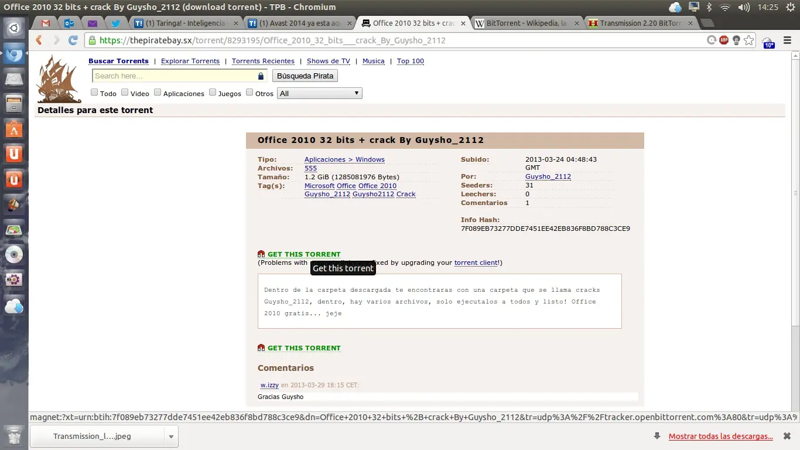The image size is (800, 450).
Task: Check the Juegos checkbox
Action: click(213, 93)
